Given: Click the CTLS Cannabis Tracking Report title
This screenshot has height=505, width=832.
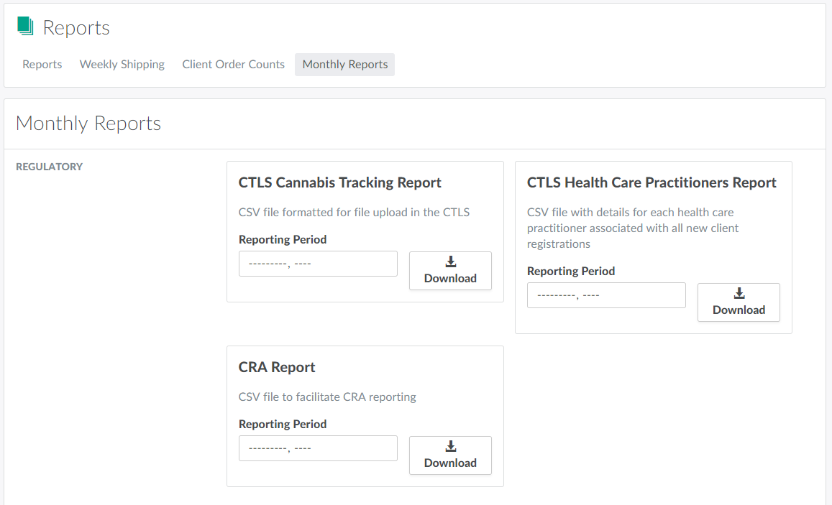Looking at the screenshot, I should coord(339,182).
